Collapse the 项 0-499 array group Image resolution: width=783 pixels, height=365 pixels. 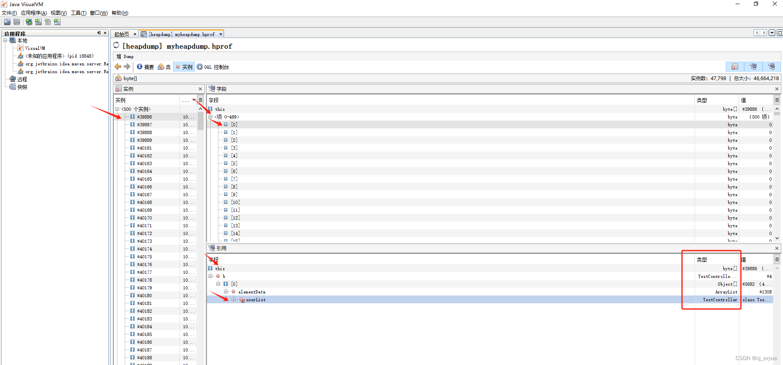[211, 117]
